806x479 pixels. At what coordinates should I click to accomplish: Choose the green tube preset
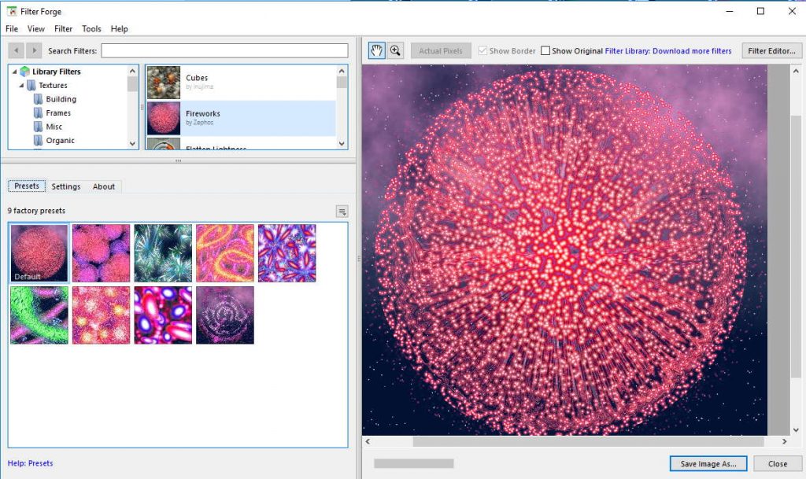pyautogui.click(x=39, y=315)
